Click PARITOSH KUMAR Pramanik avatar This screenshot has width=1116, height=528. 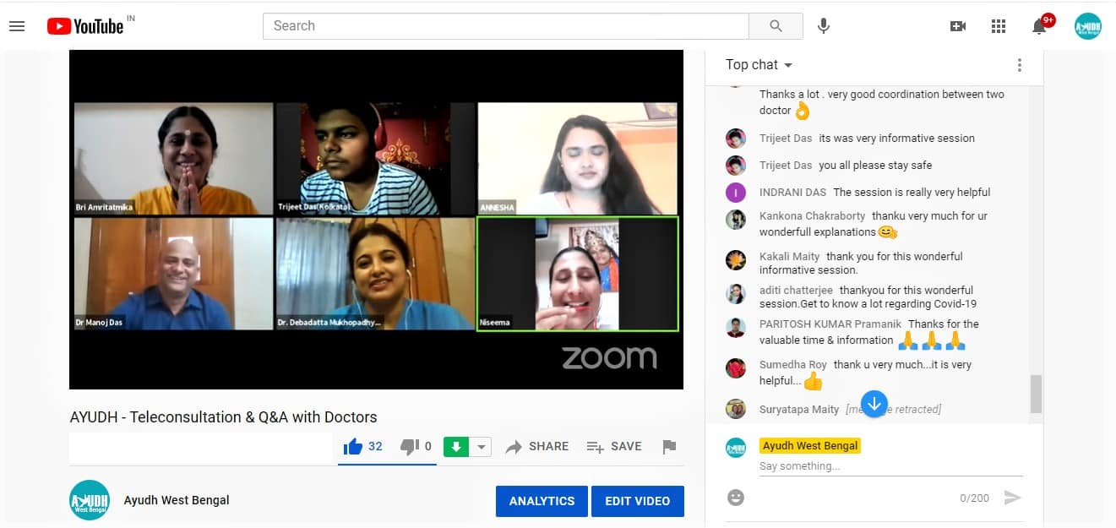click(736, 328)
